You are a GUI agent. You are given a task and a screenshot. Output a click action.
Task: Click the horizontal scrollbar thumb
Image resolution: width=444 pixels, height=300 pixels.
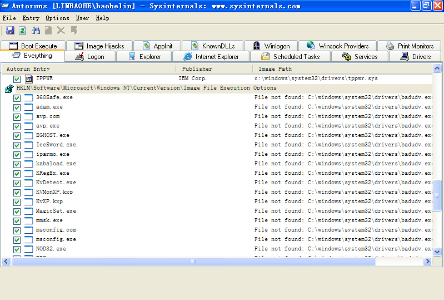pos(193,261)
